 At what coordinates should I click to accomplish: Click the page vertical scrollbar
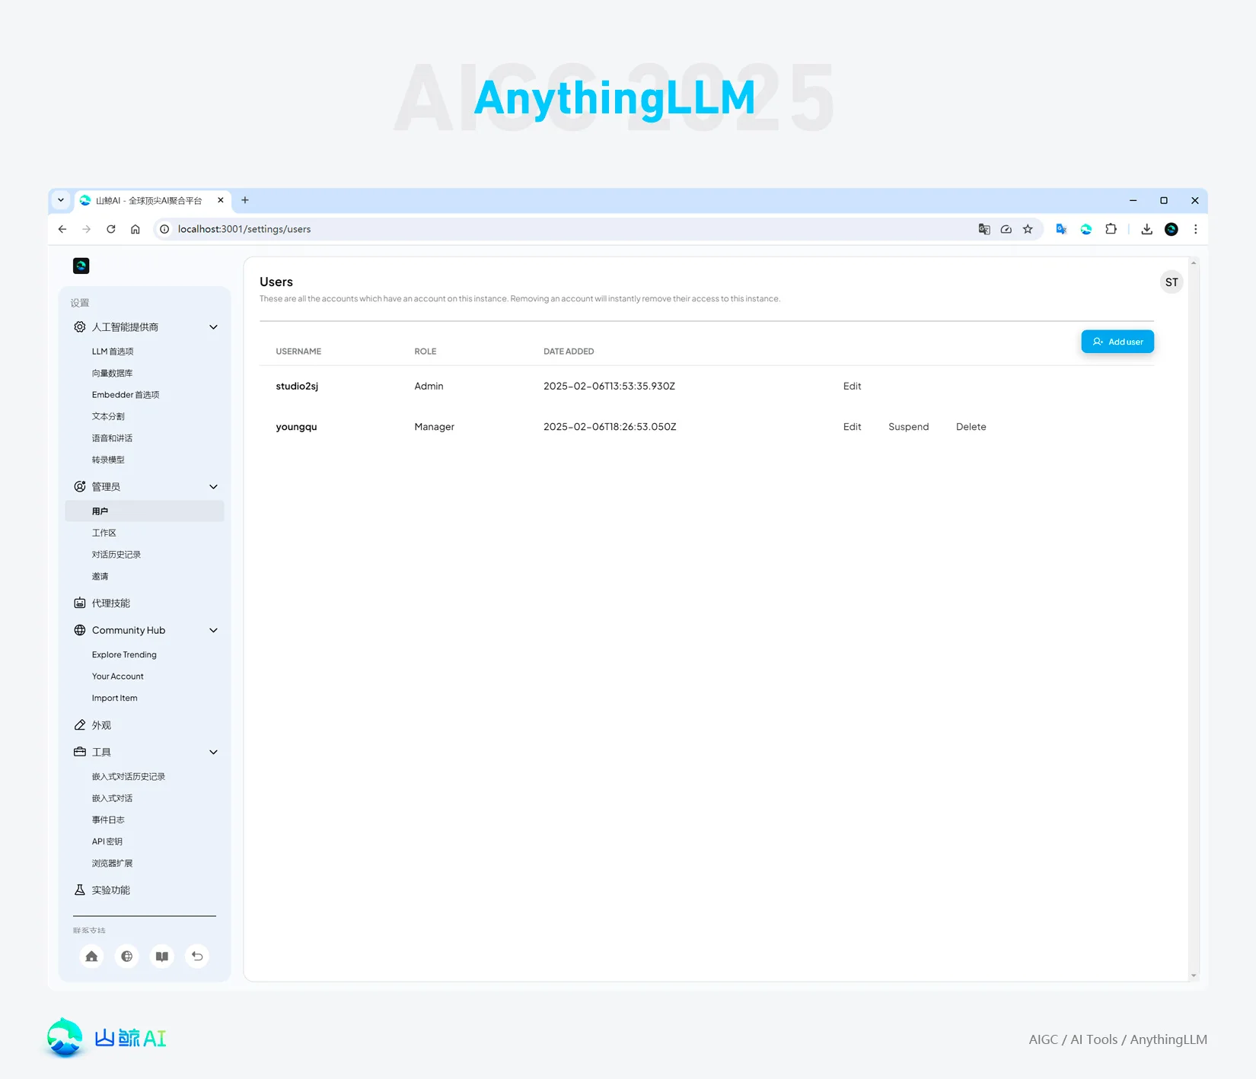(1194, 619)
